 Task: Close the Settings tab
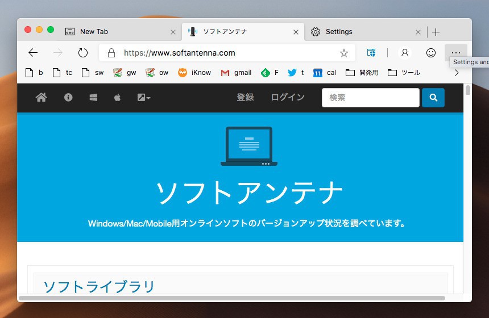click(418, 32)
